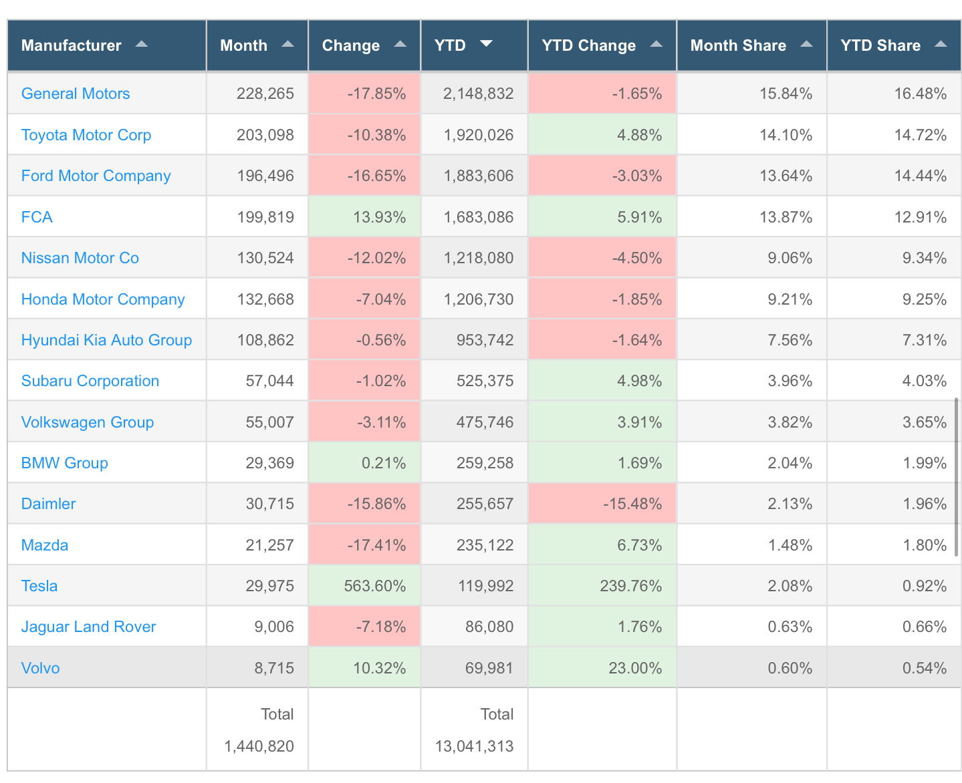
Task: Sort table by YTD Share header label
Action: [880, 45]
